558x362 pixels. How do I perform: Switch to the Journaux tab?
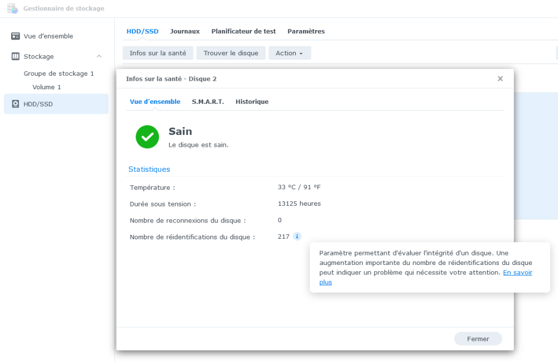click(185, 31)
